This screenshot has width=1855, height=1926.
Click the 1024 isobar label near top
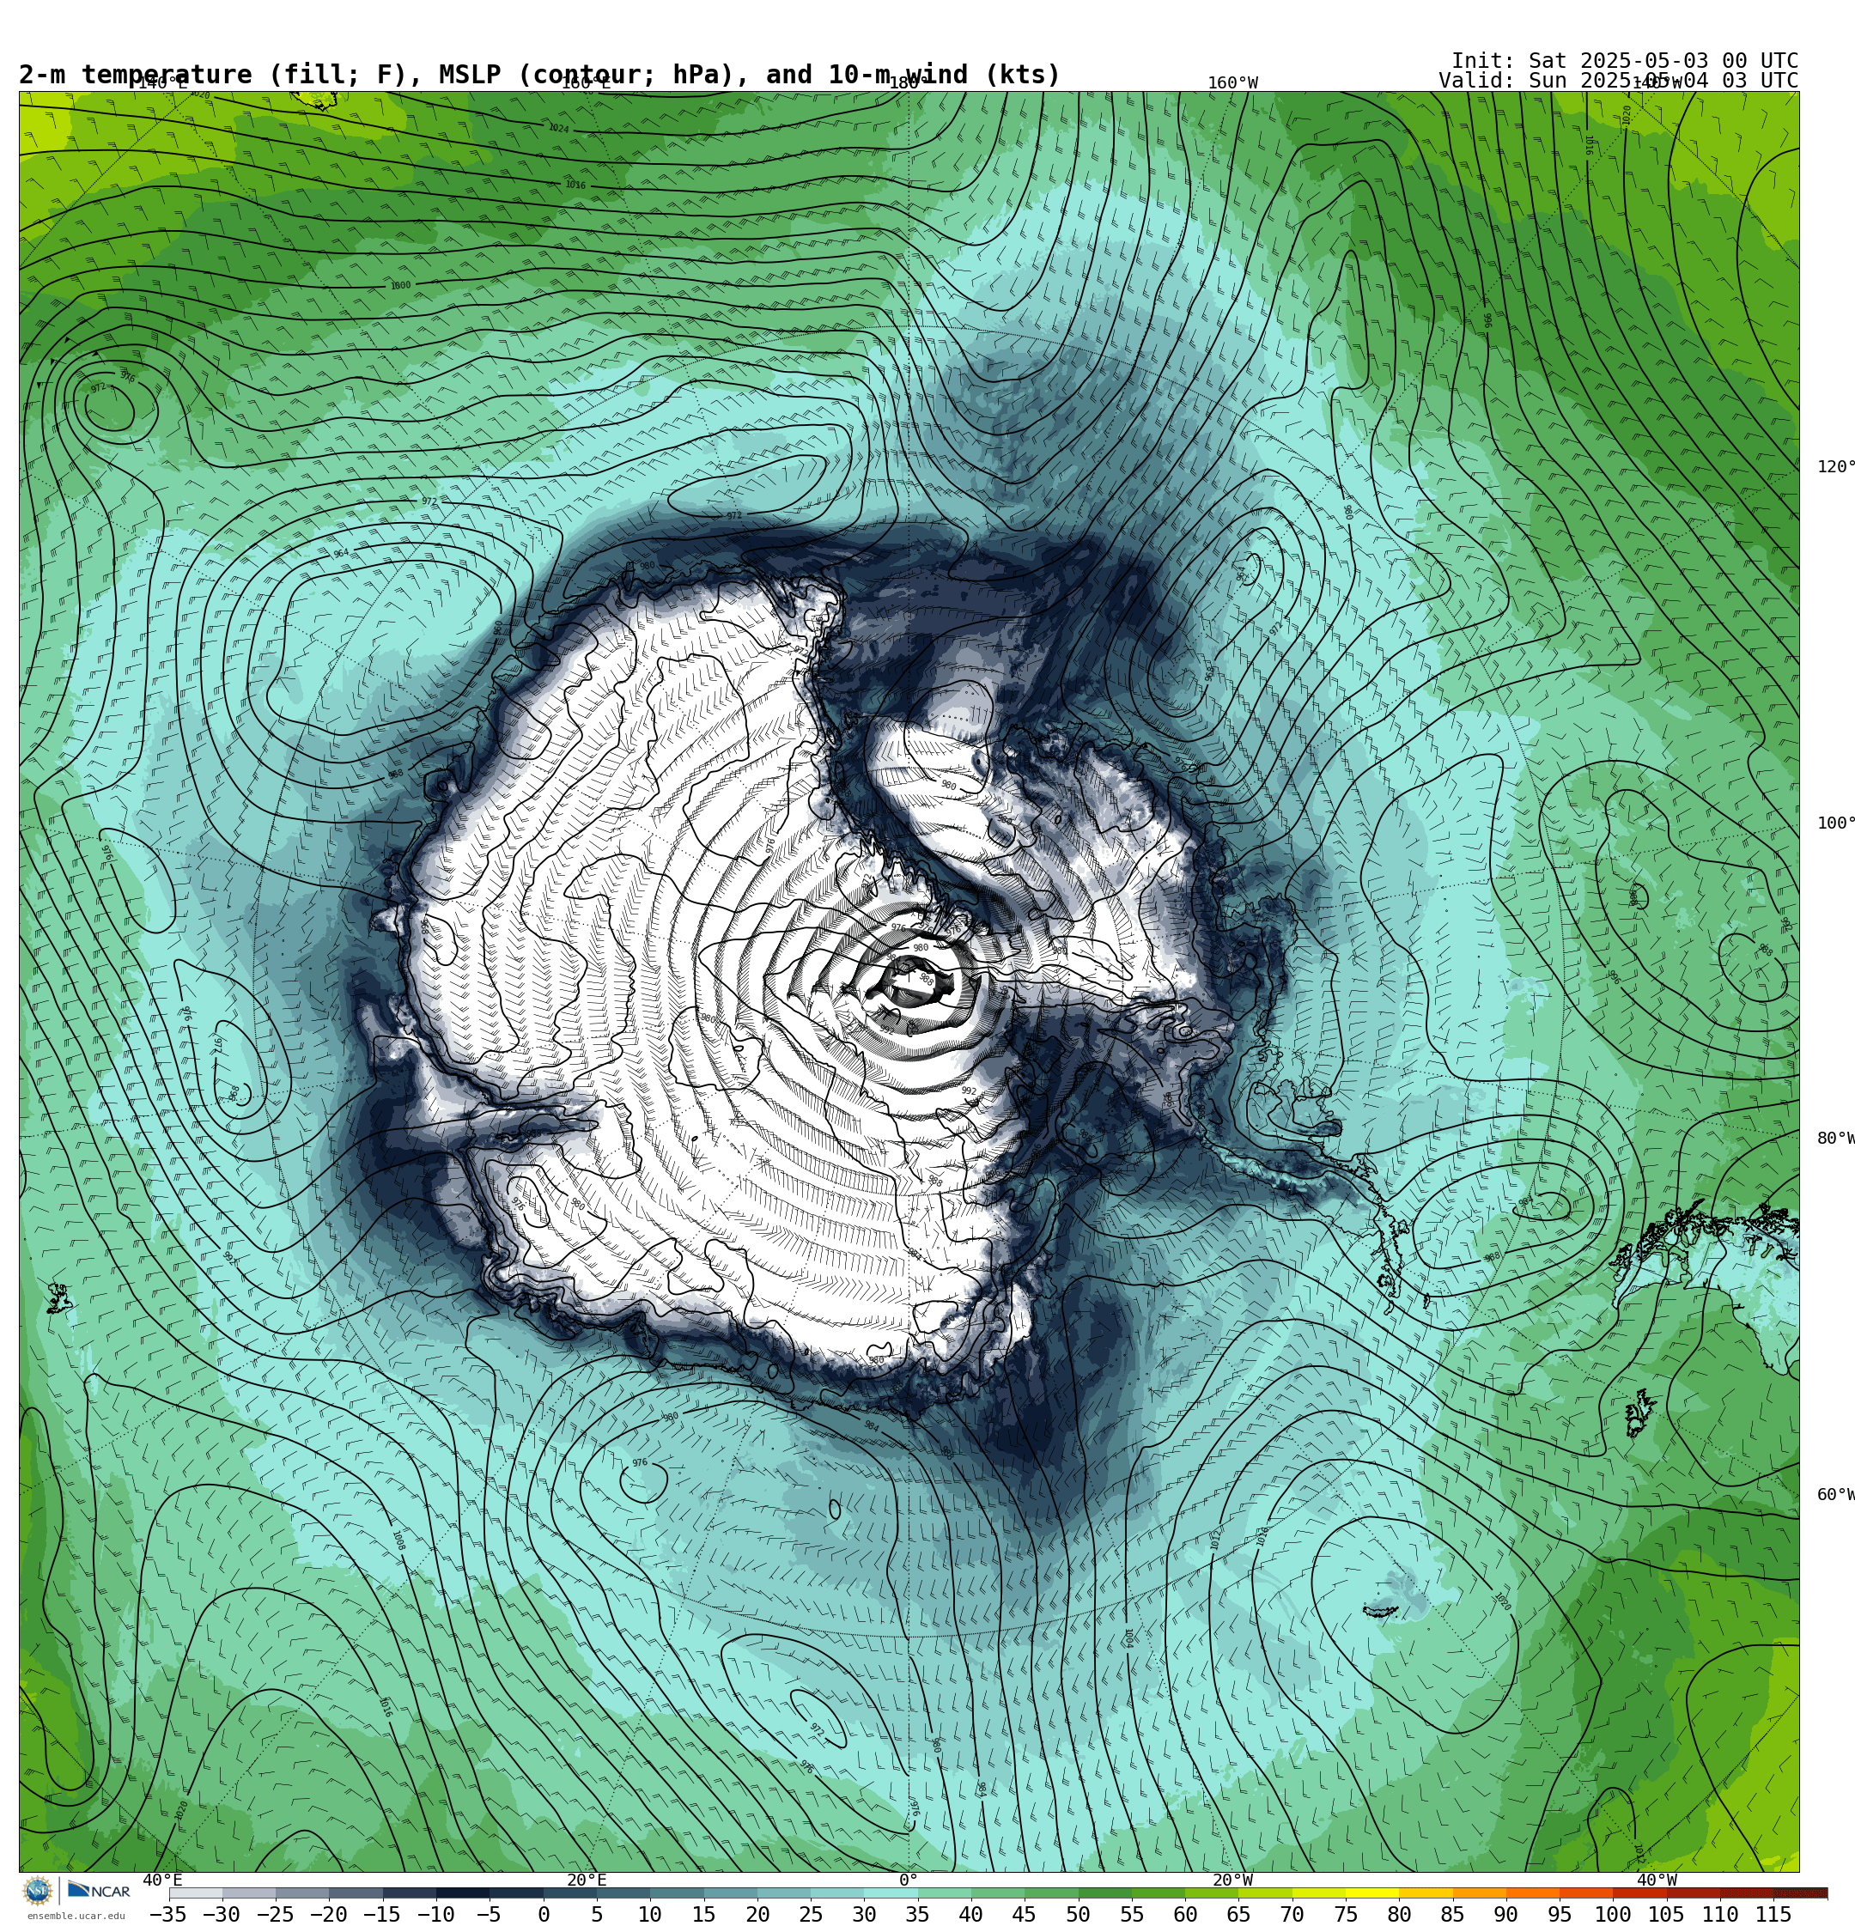(x=558, y=128)
